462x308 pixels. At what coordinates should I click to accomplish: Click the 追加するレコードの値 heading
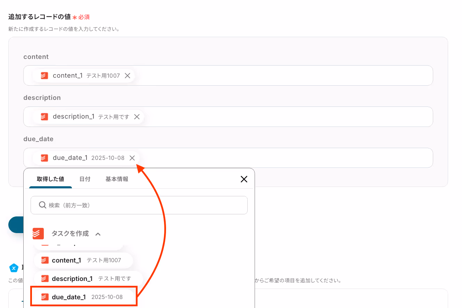click(40, 17)
